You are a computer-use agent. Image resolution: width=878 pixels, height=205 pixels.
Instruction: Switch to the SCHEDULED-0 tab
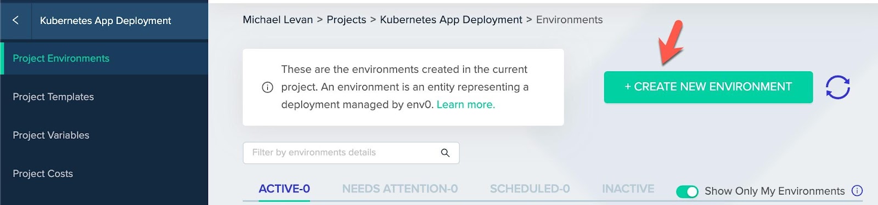click(x=530, y=189)
